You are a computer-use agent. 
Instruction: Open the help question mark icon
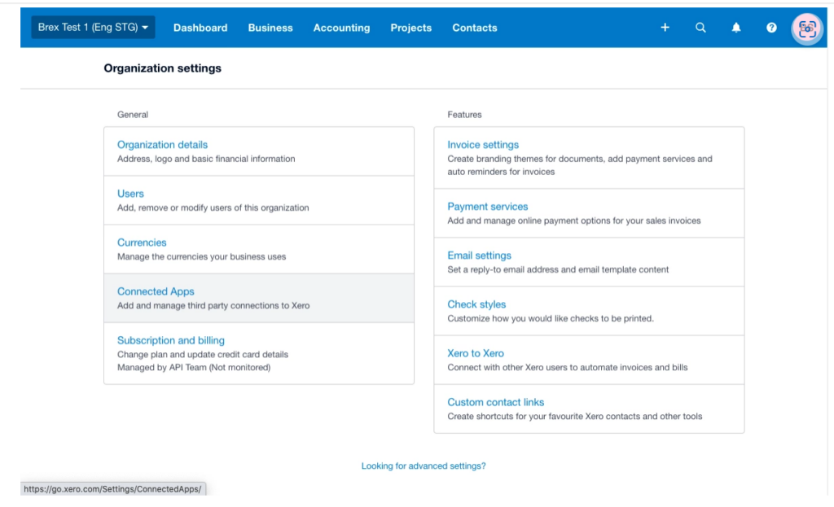[770, 27]
